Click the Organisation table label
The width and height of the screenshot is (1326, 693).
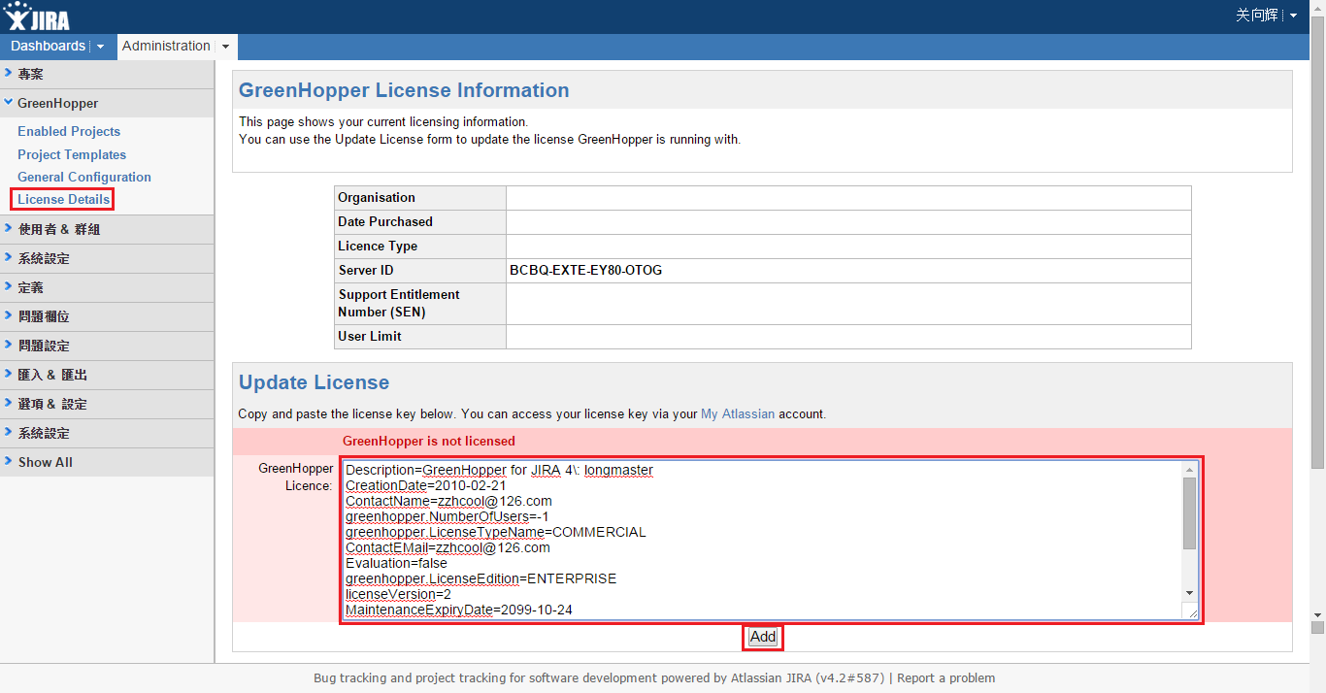pos(377,197)
